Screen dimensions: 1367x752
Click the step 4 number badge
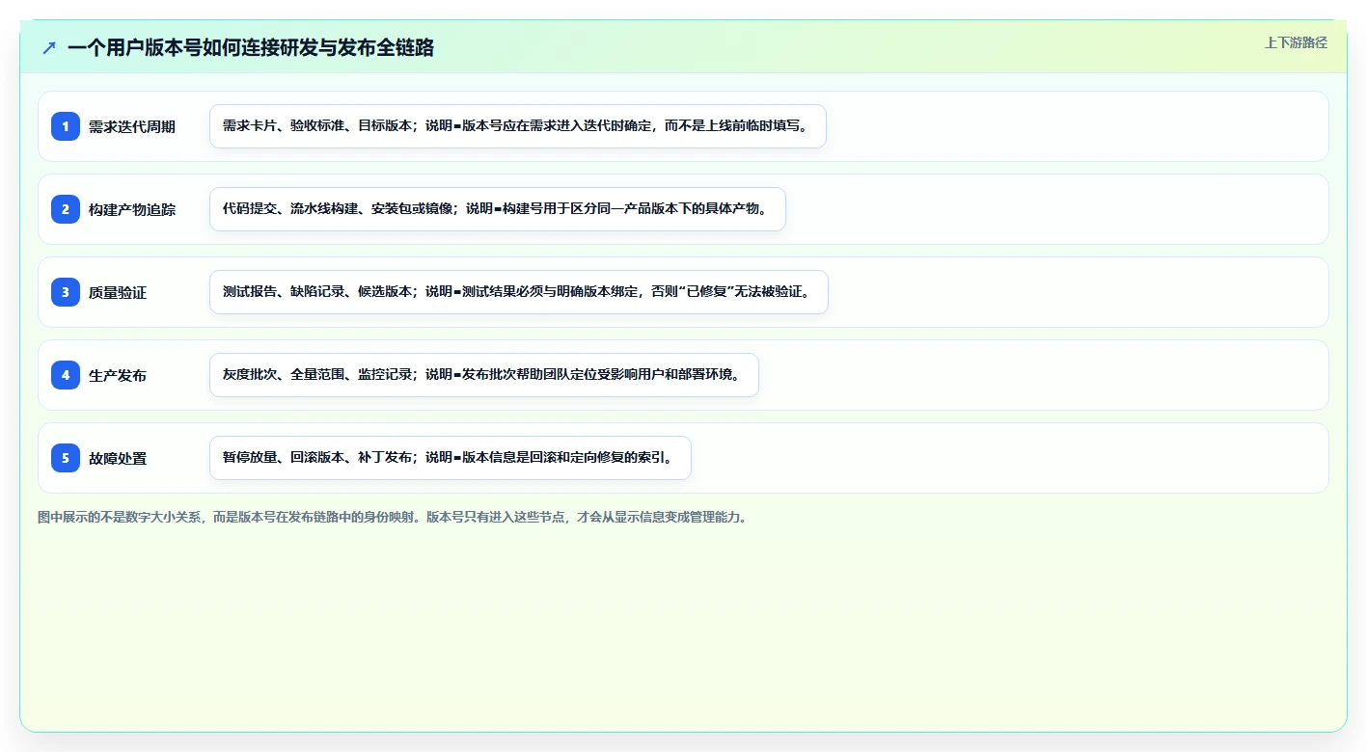point(66,375)
